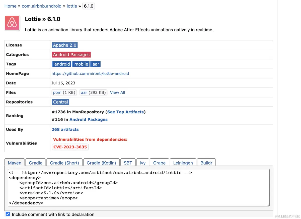Open 268 artifacts used-by link
The width and height of the screenshot is (301, 219).
coord(65,130)
